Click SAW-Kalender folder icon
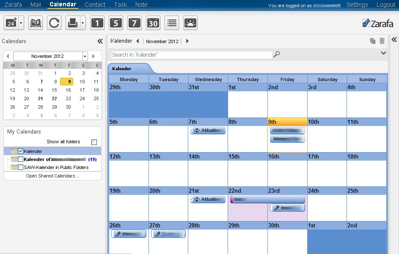399x254 pixels. (x=14, y=167)
